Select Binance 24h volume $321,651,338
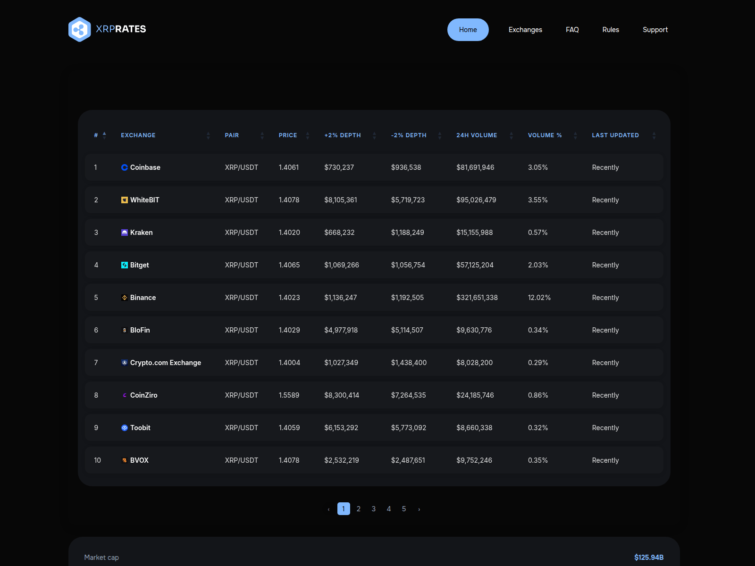The height and width of the screenshot is (566, 755). pyautogui.click(x=477, y=298)
